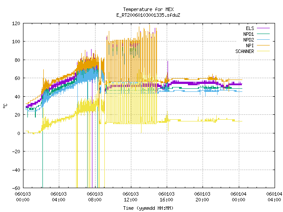
Task: Click the -40 y-axis tick label
Action: (x=16, y=170)
